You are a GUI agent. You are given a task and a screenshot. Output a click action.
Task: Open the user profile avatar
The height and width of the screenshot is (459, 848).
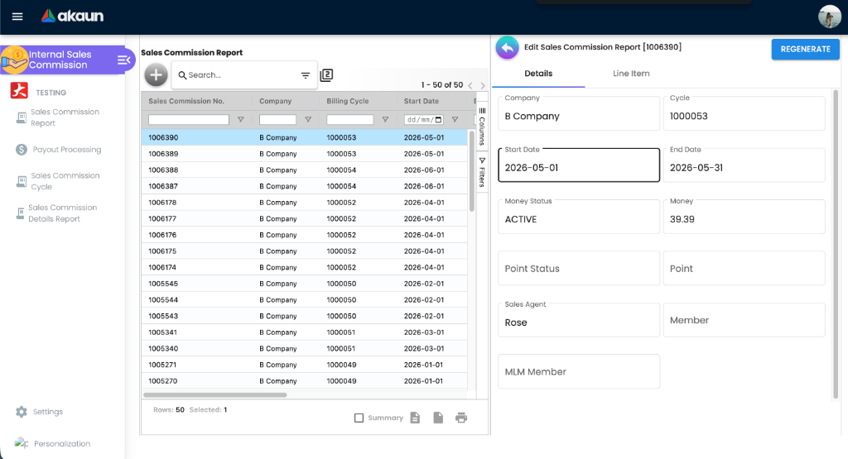click(829, 17)
